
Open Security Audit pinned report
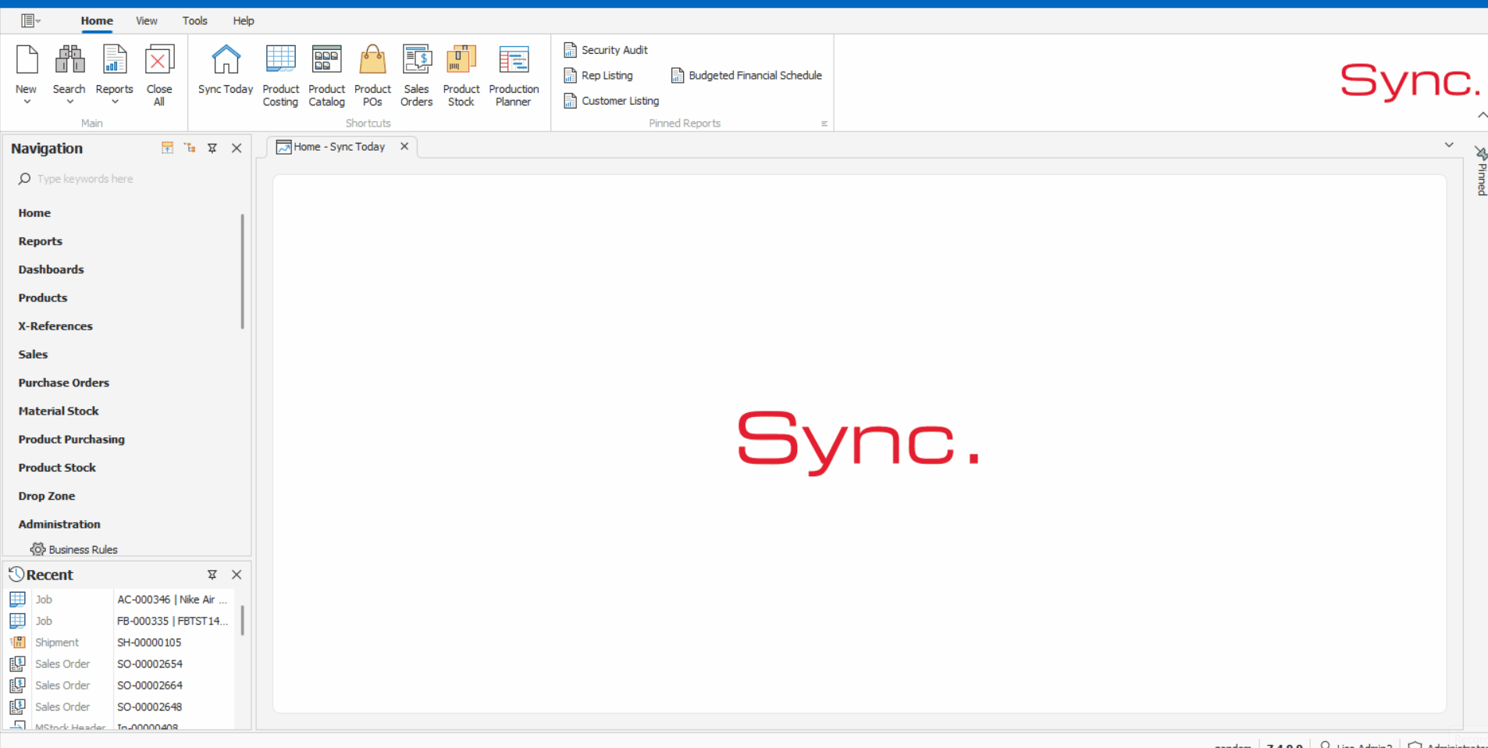(x=606, y=50)
